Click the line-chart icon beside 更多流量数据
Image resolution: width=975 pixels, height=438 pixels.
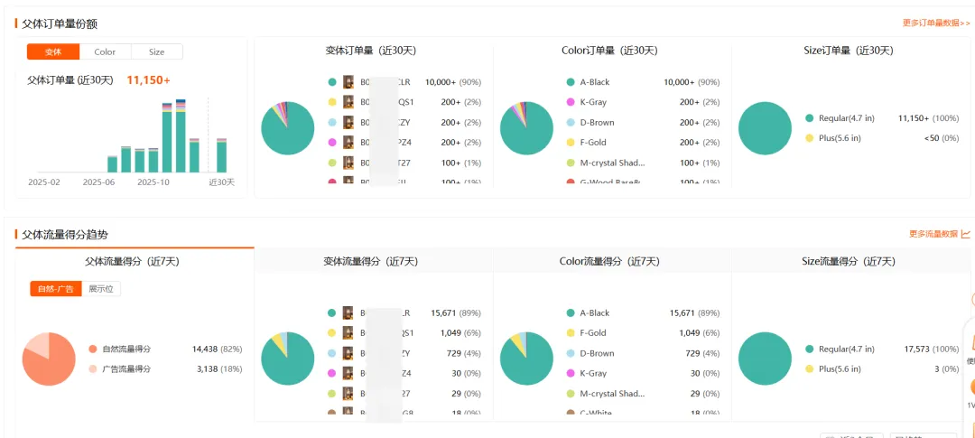click(966, 234)
